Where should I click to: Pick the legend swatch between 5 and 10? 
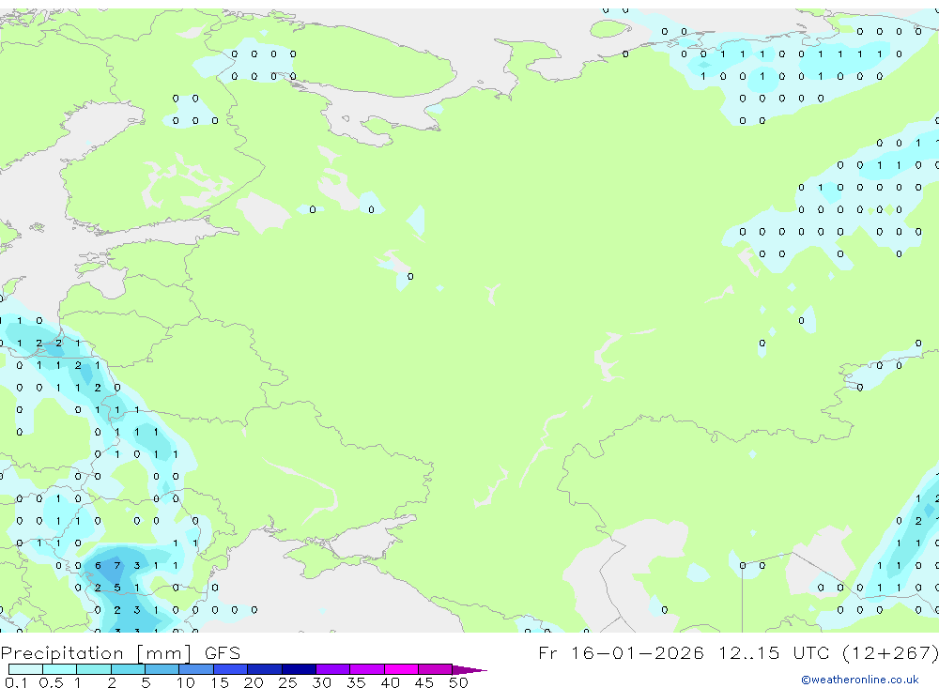click(162, 669)
